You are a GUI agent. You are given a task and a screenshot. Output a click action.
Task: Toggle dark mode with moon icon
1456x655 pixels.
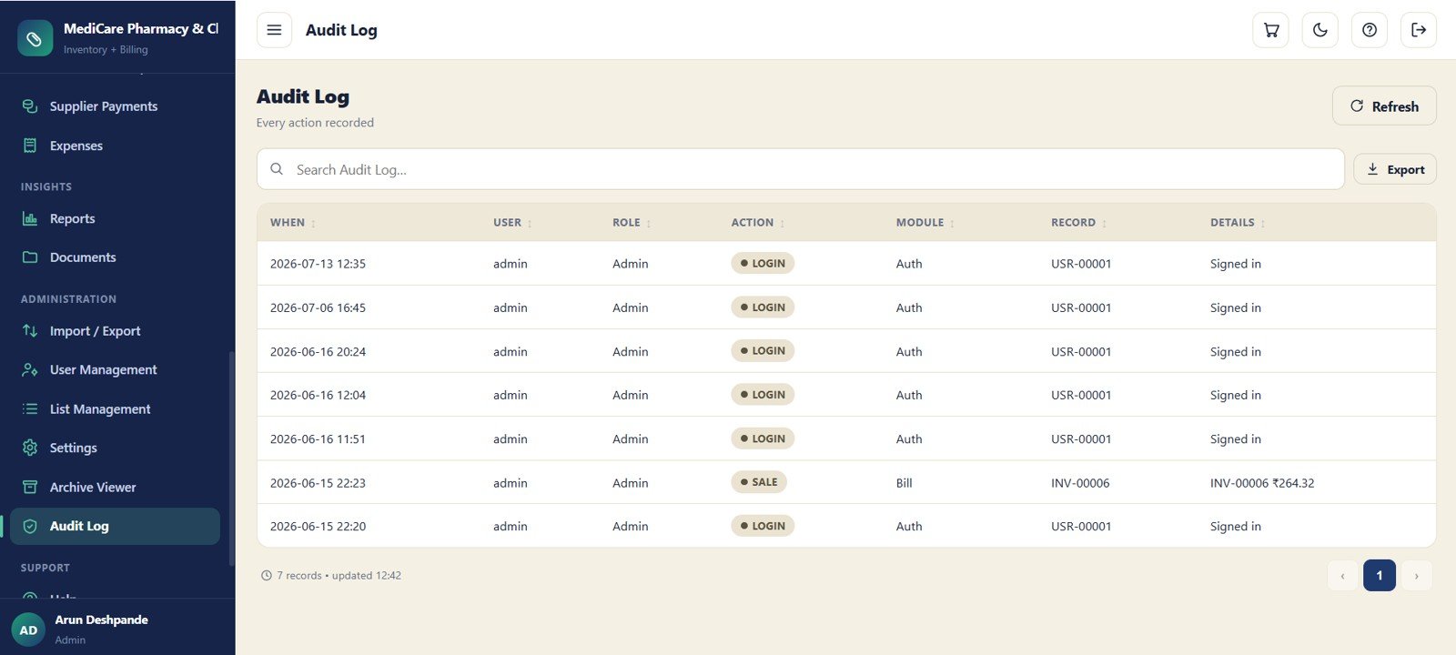pyautogui.click(x=1320, y=30)
